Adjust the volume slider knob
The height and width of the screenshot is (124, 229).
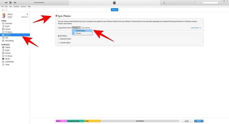[x=45, y=3]
